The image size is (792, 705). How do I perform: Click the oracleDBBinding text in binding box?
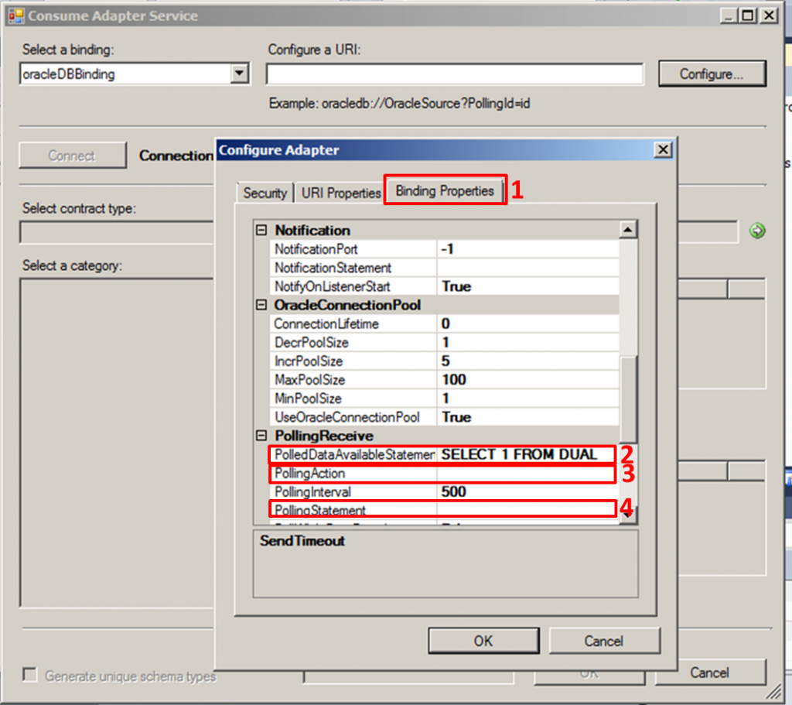point(69,74)
